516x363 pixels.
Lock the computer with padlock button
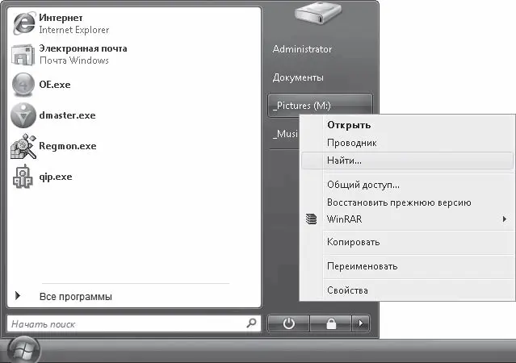(x=331, y=323)
